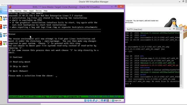Select the Kali VM icon in Manager list
Image resolution: width=187 pixels, height=105 pixels.
click(1, 18)
